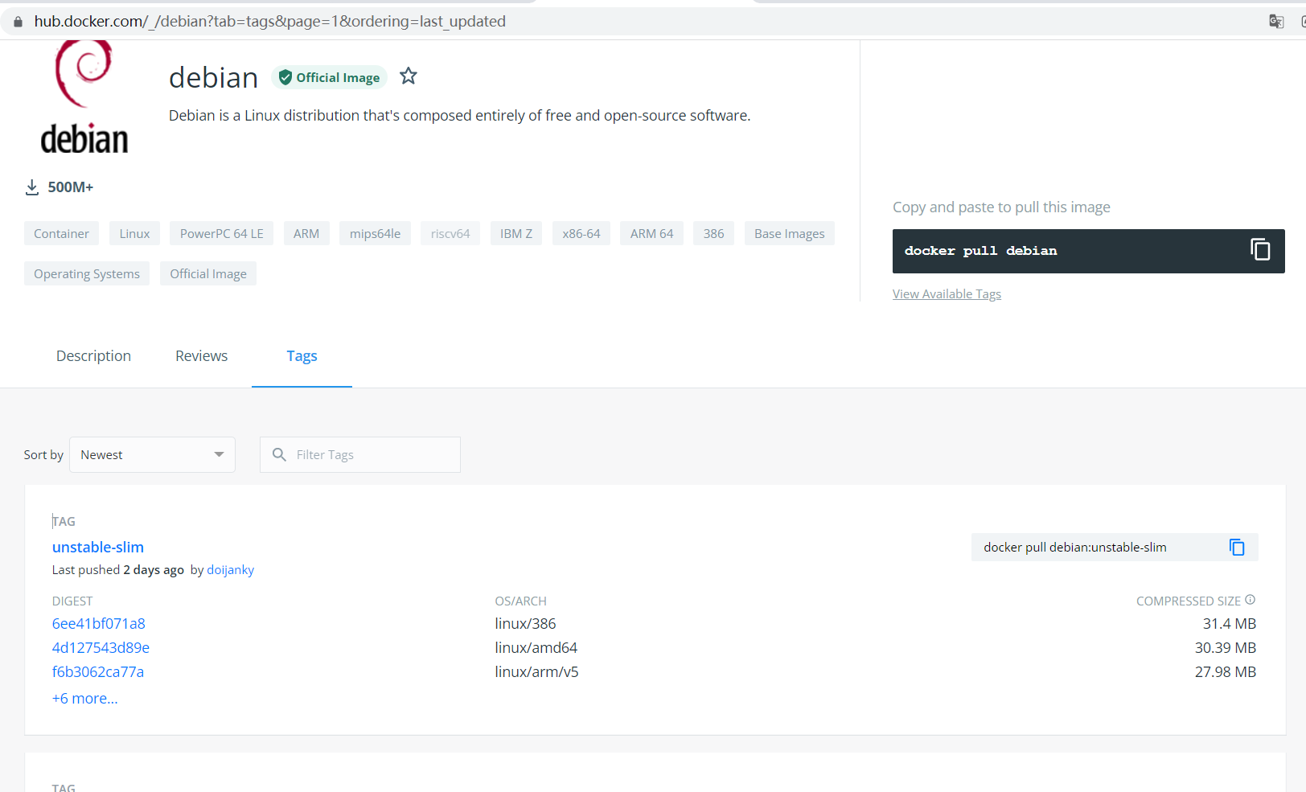Screen dimensions: 1306x792
Task: Expand the +6 more architectures list
Action: [x=84, y=698]
